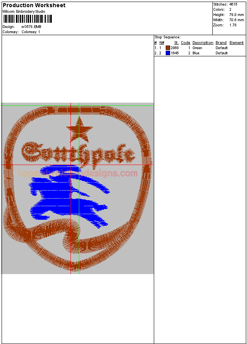Click the Zoom value '1.78'
The height and width of the screenshot is (344, 247).
tap(233, 25)
